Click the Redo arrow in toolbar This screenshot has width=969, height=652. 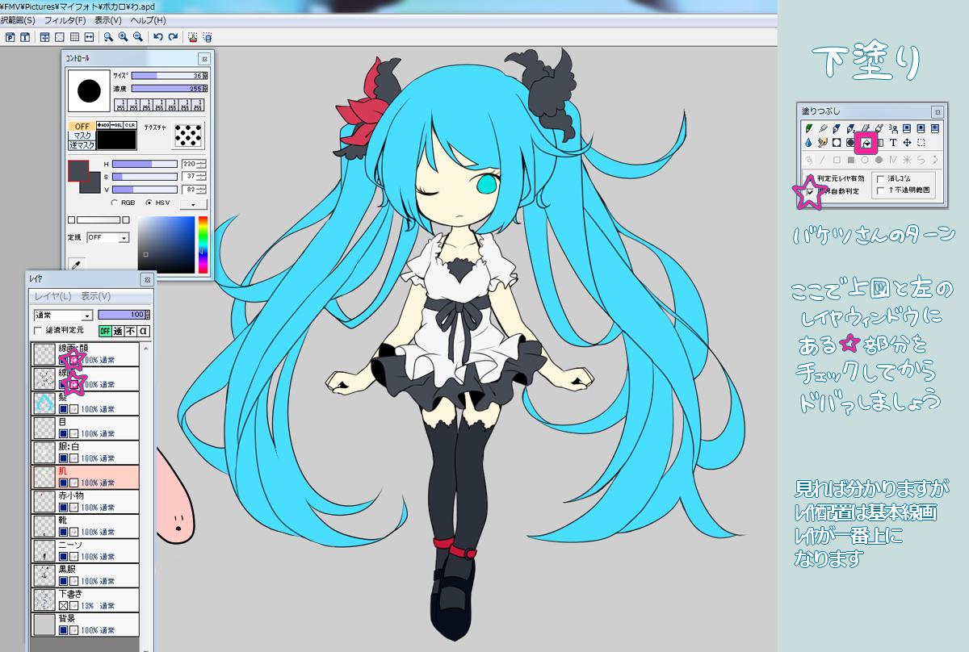point(173,37)
